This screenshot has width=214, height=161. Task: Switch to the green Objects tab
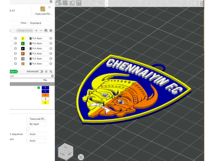coord(14,72)
